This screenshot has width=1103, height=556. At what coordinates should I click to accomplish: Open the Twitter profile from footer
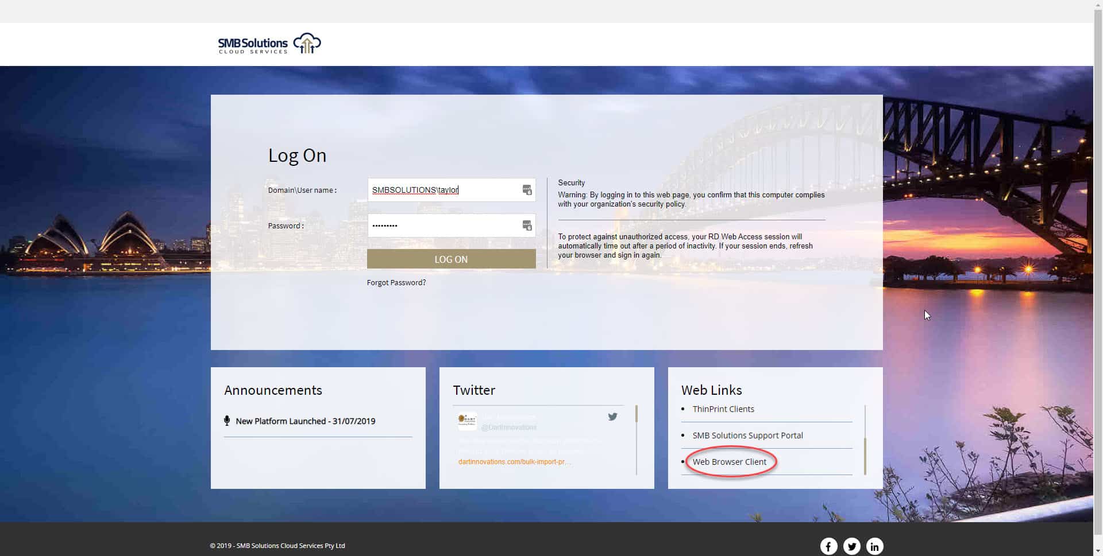851,546
